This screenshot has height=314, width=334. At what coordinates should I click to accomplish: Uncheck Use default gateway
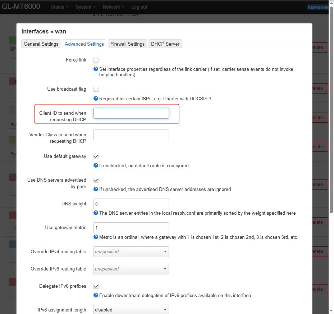pos(96,156)
